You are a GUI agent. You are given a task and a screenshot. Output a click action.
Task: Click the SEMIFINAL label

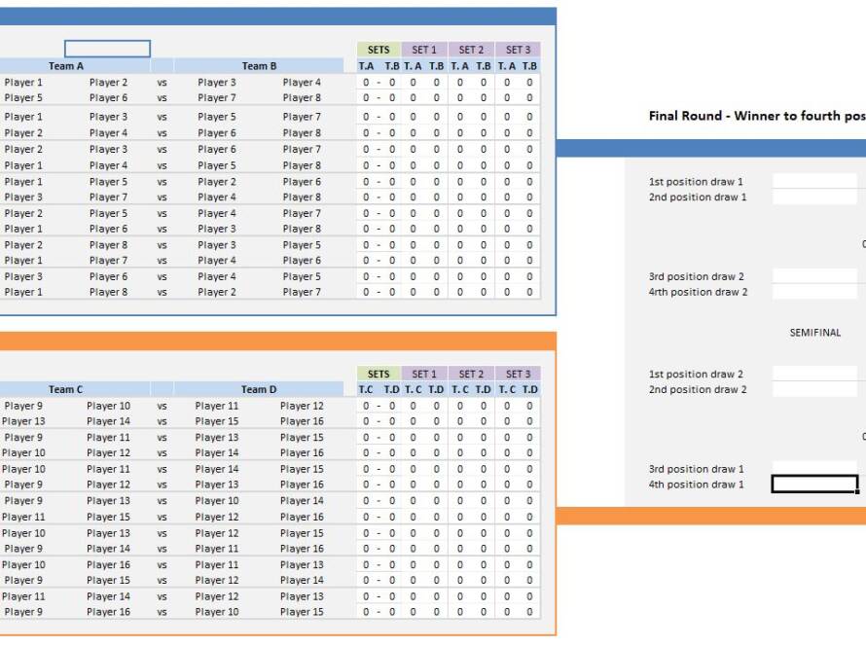tap(814, 333)
